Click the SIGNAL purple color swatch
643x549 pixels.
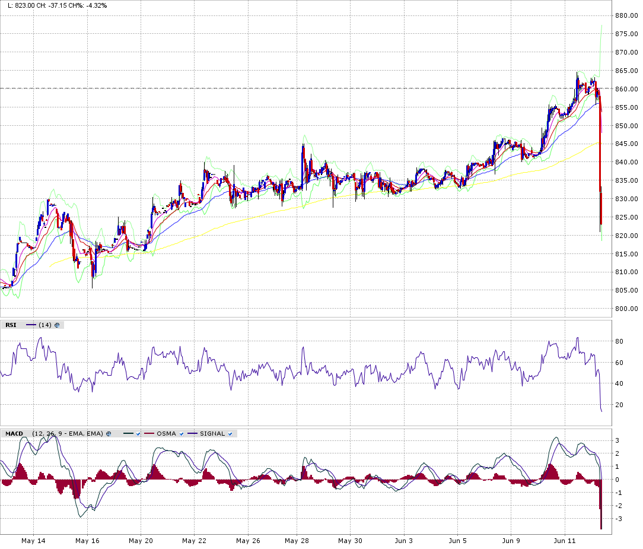tap(193, 434)
